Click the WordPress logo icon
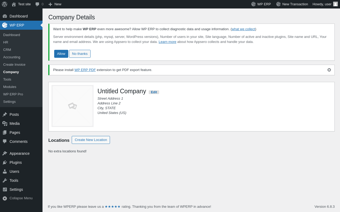 tap(5, 4)
